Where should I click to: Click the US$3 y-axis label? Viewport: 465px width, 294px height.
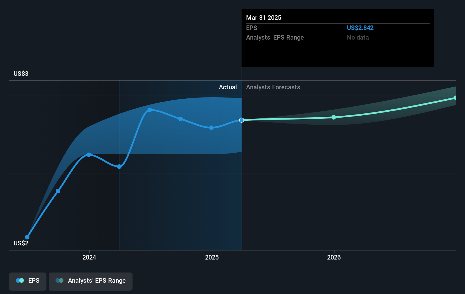(21, 73)
